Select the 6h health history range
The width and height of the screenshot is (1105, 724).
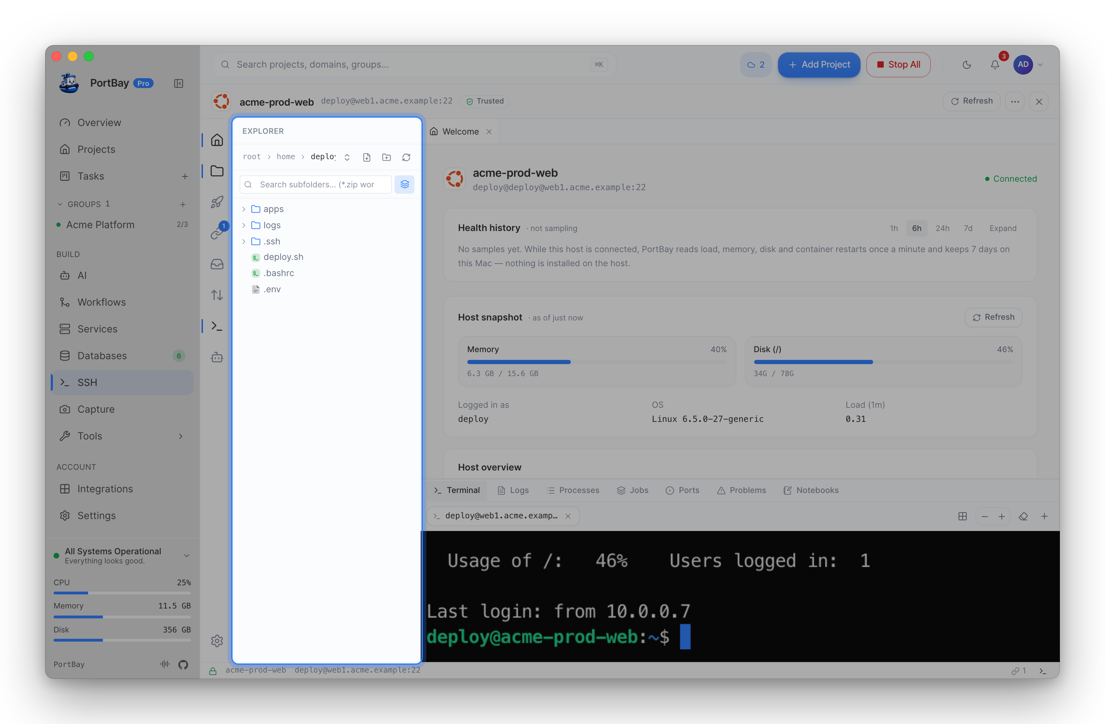[x=916, y=228]
